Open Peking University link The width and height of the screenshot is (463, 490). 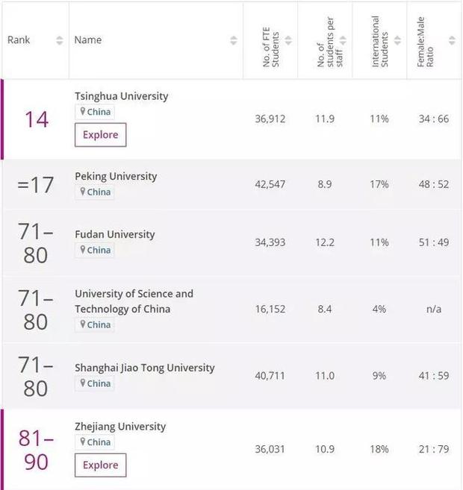(116, 177)
